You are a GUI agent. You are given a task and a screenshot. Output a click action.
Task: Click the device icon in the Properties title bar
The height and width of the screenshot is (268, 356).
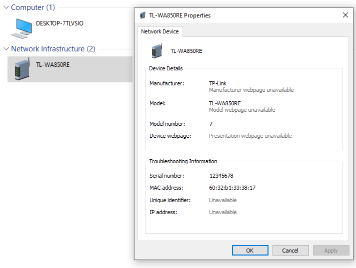pos(142,15)
